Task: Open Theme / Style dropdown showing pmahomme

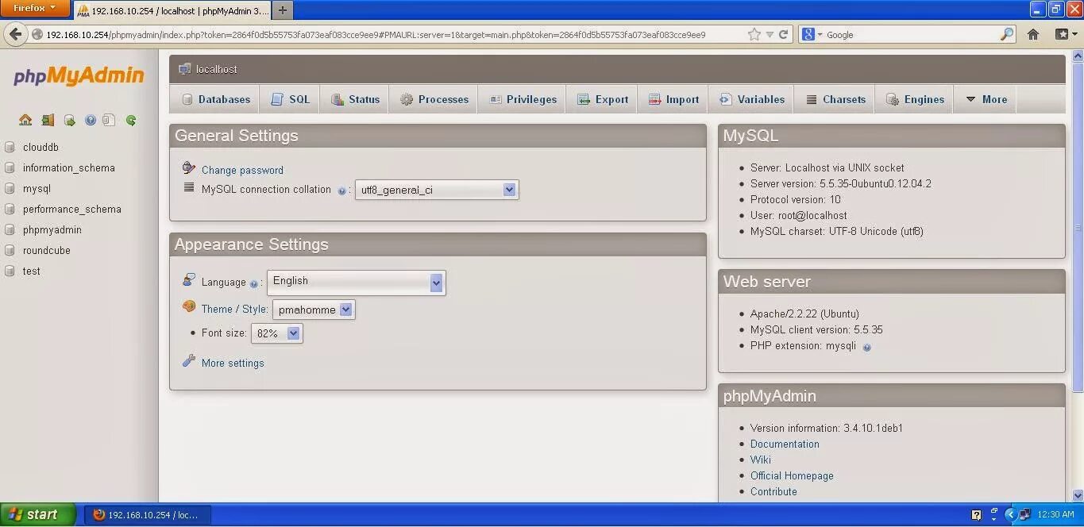Action: click(x=314, y=310)
